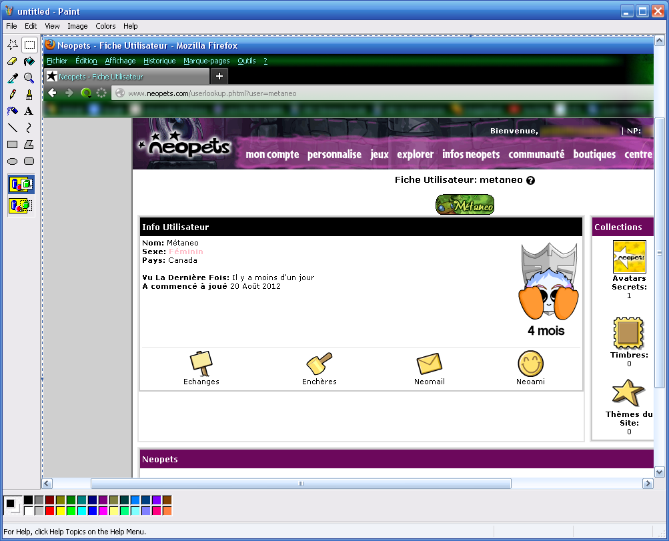This screenshot has width=669, height=541.
Task: Pick the black color swatch
Action: pos(28,500)
